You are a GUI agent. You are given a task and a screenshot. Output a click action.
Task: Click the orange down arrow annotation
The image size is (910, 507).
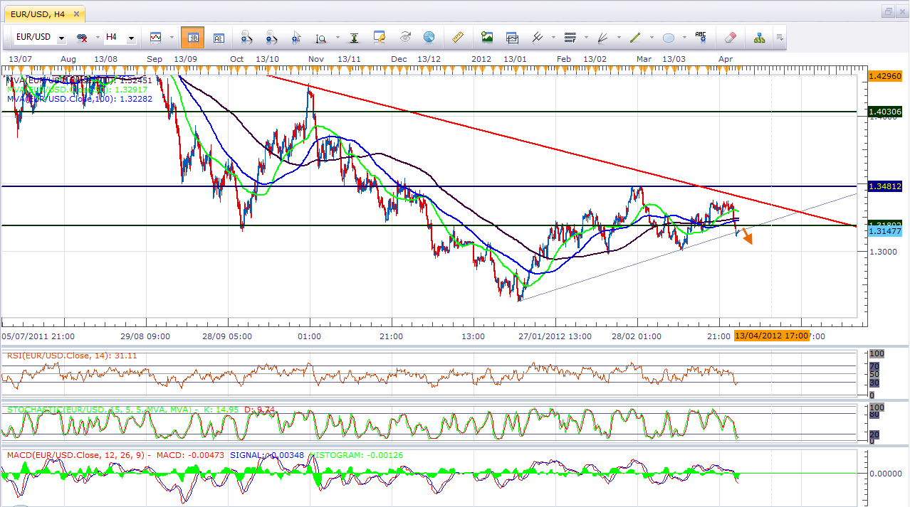[x=747, y=236]
